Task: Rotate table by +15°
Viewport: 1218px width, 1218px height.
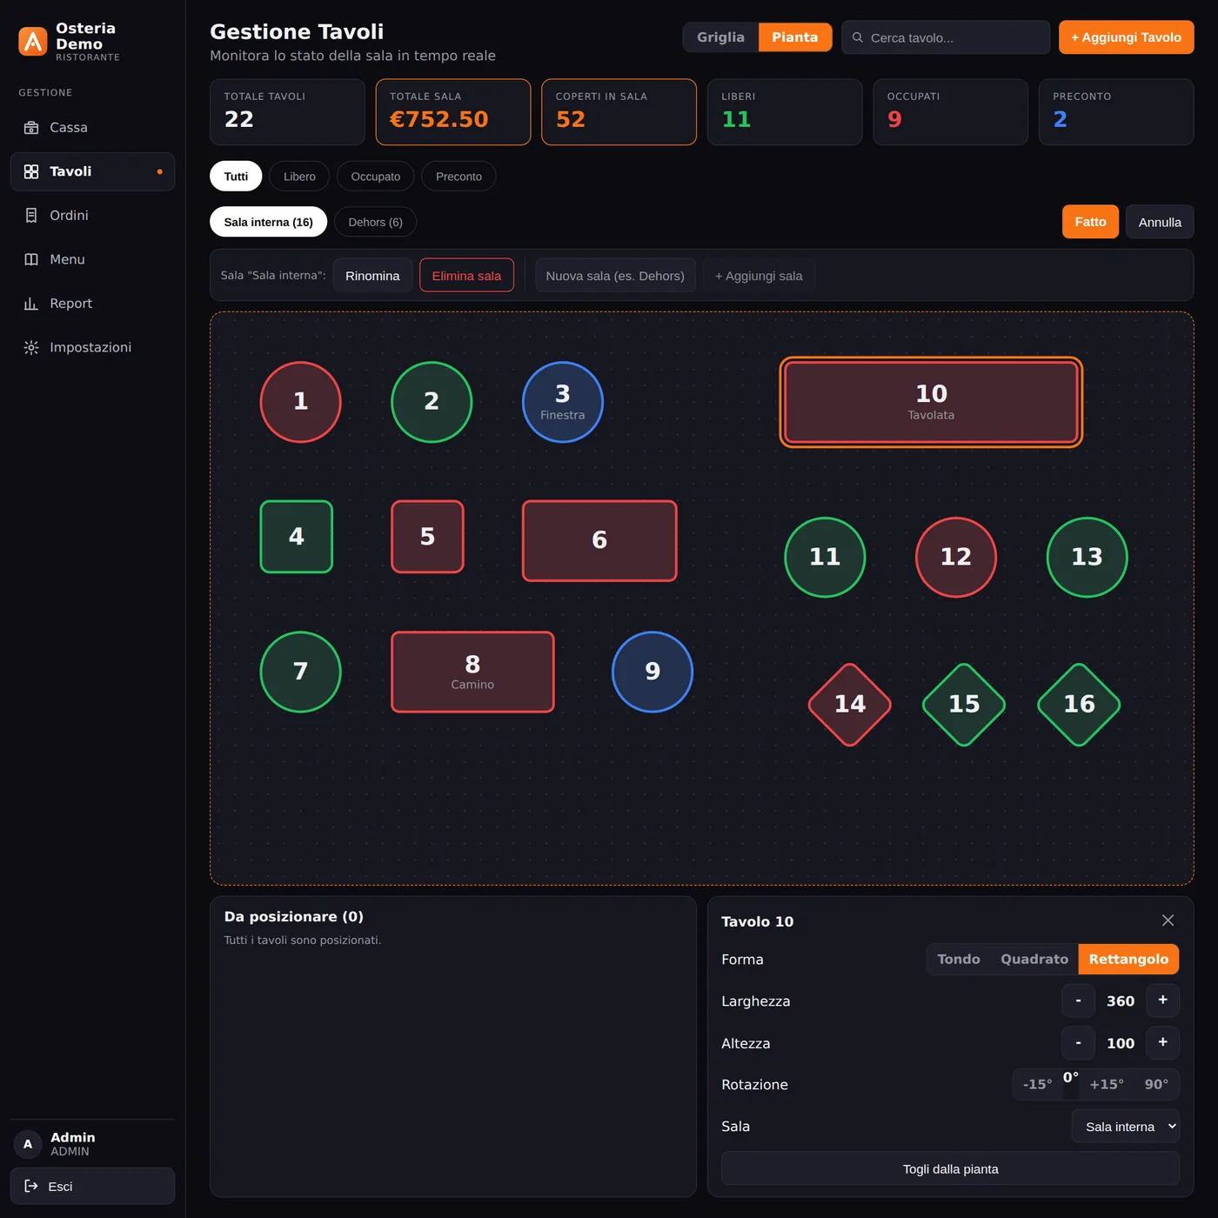Action: [x=1107, y=1084]
